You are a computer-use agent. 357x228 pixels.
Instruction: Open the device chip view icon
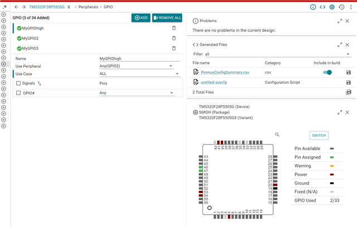click(332, 7)
